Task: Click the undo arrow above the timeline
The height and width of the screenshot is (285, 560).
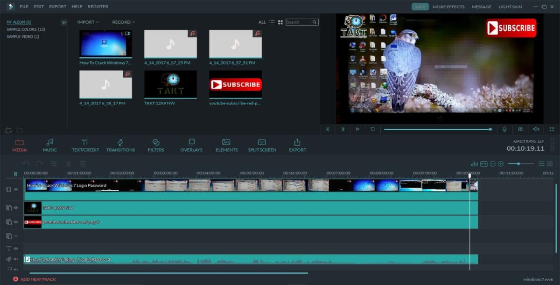Action: (x=27, y=164)
